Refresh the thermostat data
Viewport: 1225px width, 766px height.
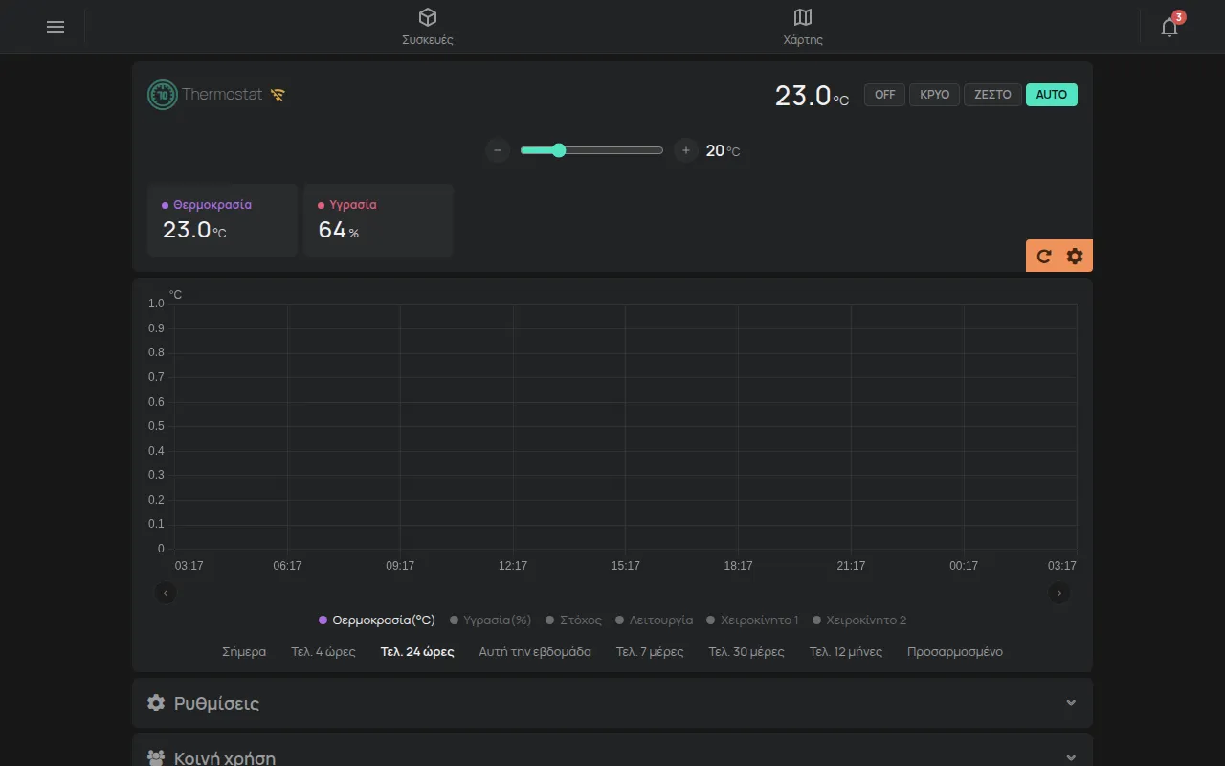[1044, 257]
